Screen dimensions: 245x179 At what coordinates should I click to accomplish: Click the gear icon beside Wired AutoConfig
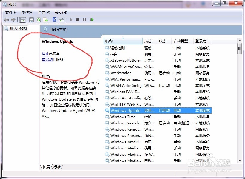(107, 98)
